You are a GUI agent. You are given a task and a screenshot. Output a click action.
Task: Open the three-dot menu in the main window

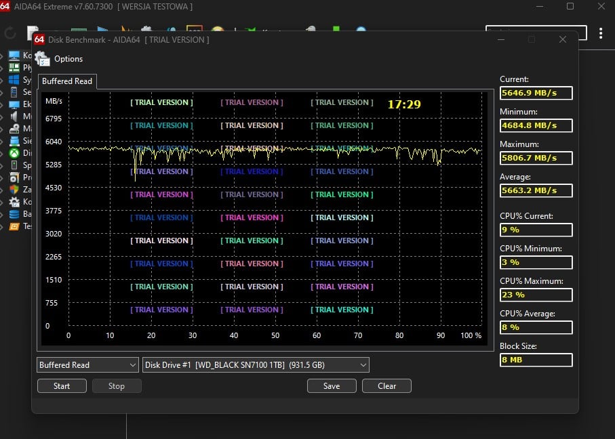click(x=601, y=33)
